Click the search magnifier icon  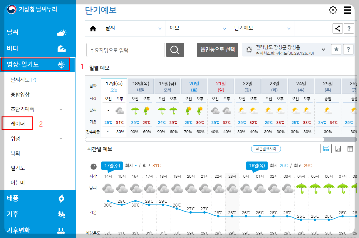click(175, 50)
